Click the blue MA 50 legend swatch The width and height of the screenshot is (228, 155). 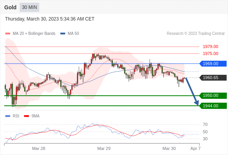(x=63, y=34)
